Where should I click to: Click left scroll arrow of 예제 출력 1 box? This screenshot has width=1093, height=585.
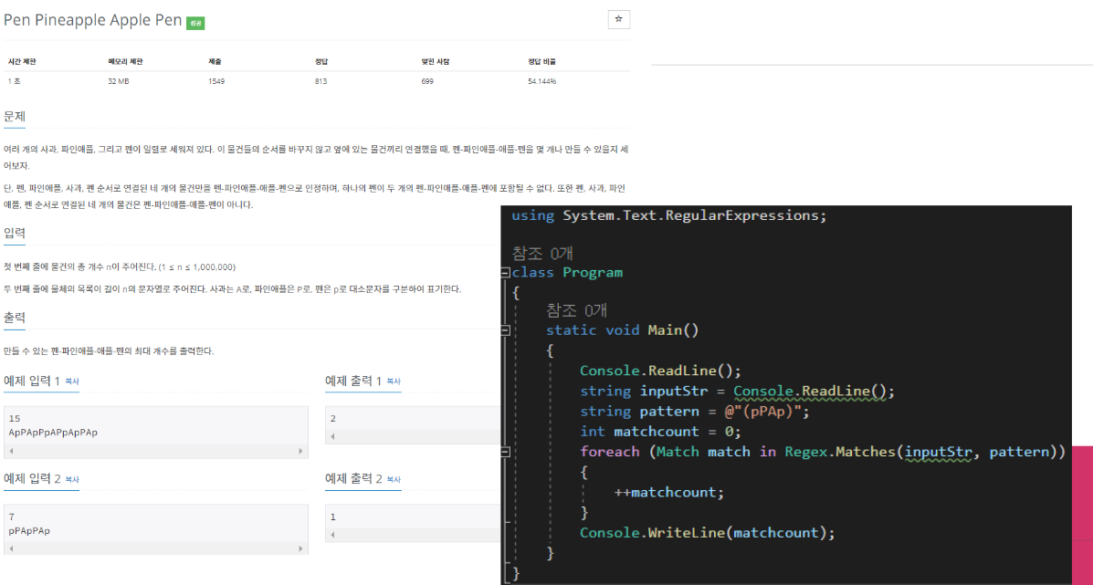(331, 436)
